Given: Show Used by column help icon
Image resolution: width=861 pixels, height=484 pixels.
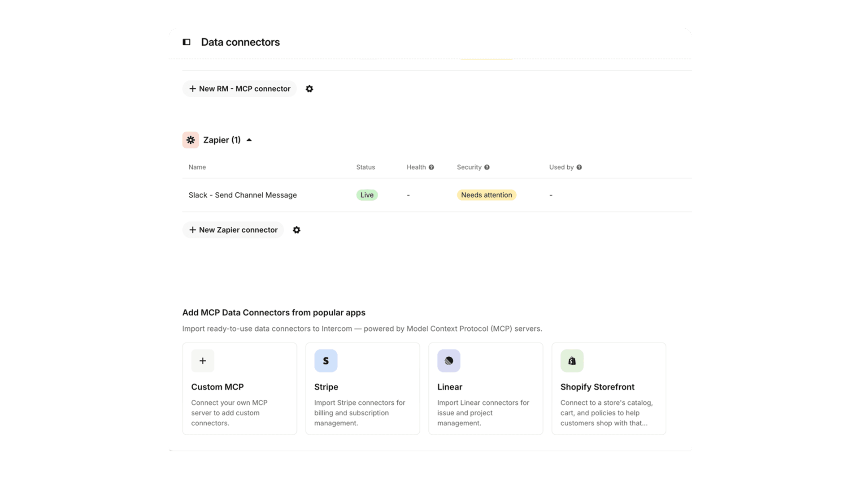Looking at the screenshot, I should [x=579, y=167].
